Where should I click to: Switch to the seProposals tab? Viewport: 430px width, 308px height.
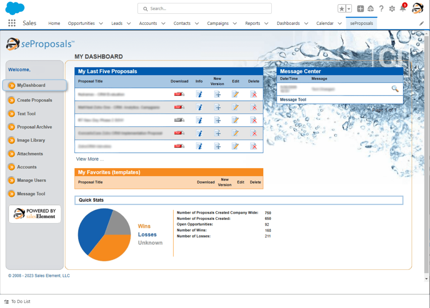tap(361, 23)
